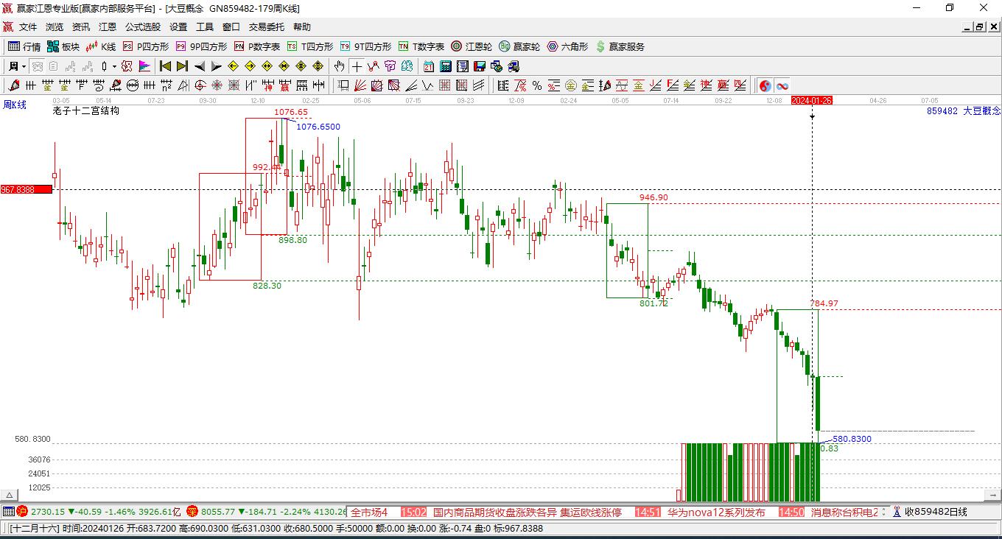Open the 9T四方形 tool
Screen dimensions: 1002x539
[365, 46]
